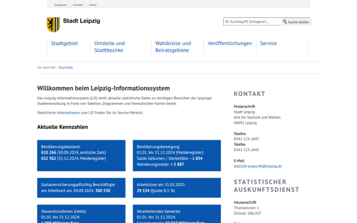Click the fax number 0341 123-2845
Viewport: 357px width, 223px height.
pyautogui.click(x=246, y=150)
